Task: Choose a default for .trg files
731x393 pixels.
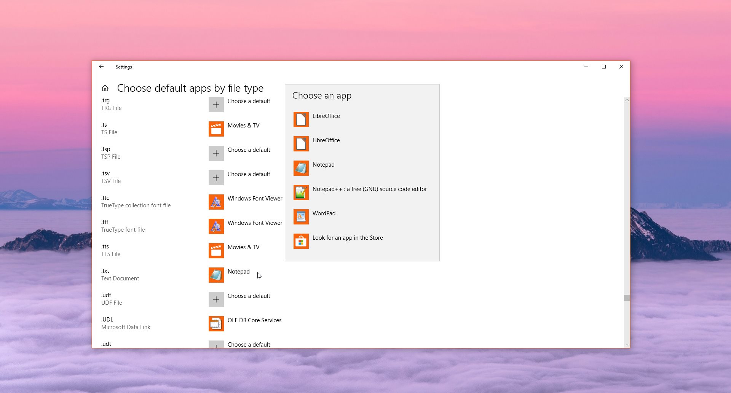Action: (x=249, y=101)
